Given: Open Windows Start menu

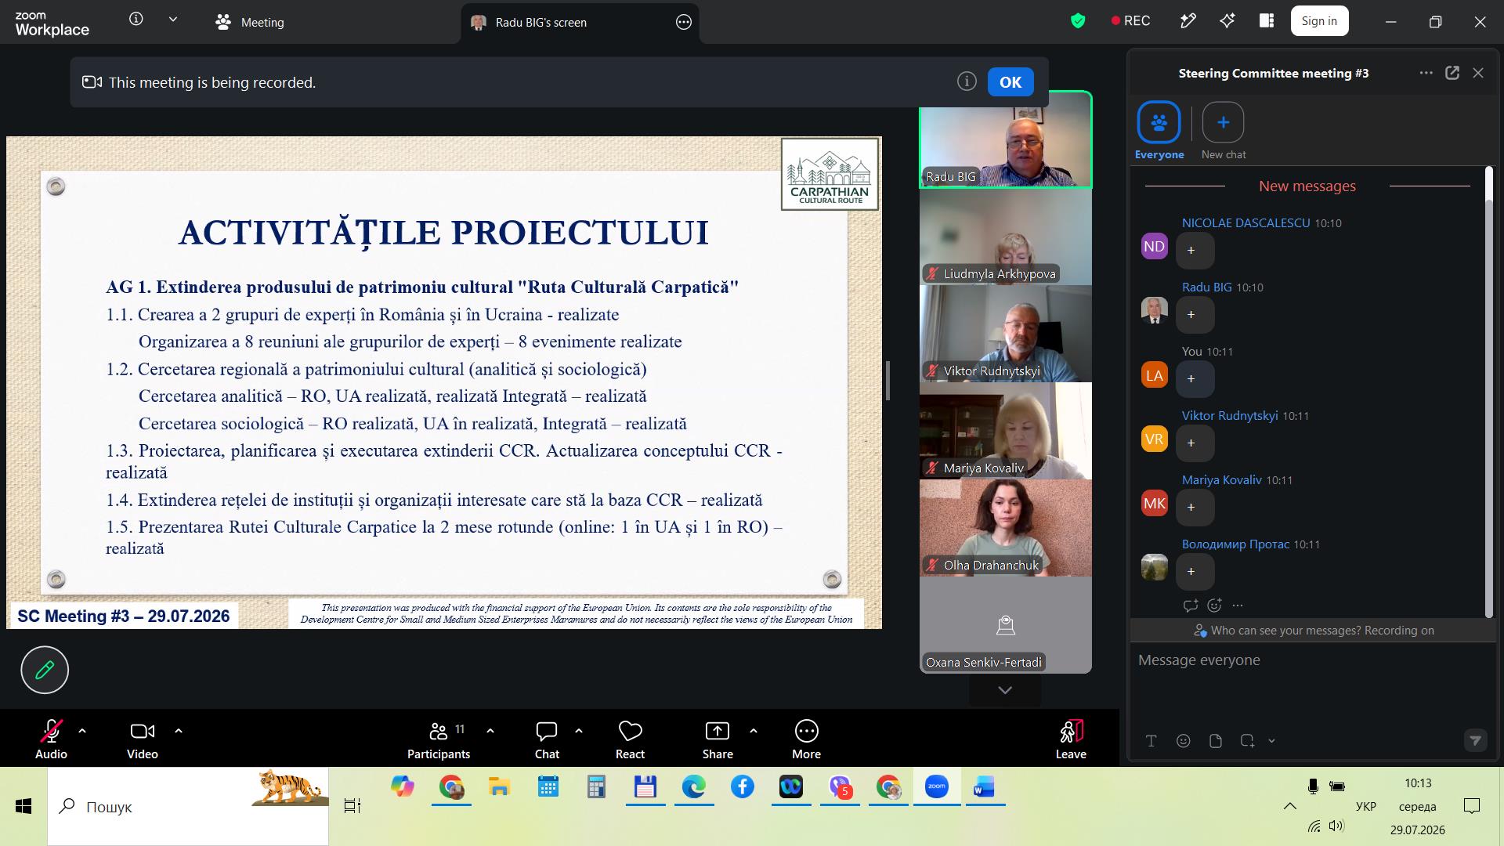Looking at the screenshot, I should pos(23,806).
